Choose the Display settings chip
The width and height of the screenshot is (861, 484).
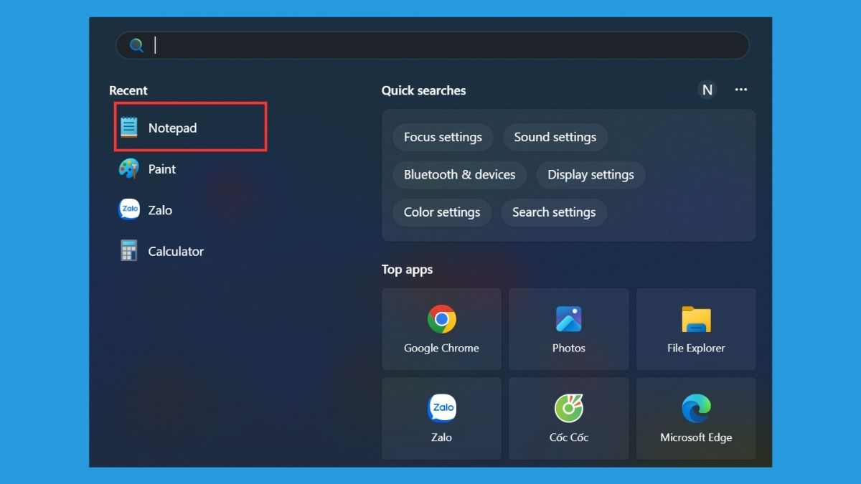click(x=591, y=174)
